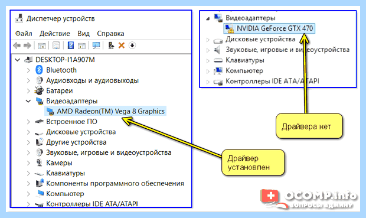Image resolution: width=366 pixels, height=218 pixels.
Task: Expand the Bluetooth category
Action: [28, 70]
